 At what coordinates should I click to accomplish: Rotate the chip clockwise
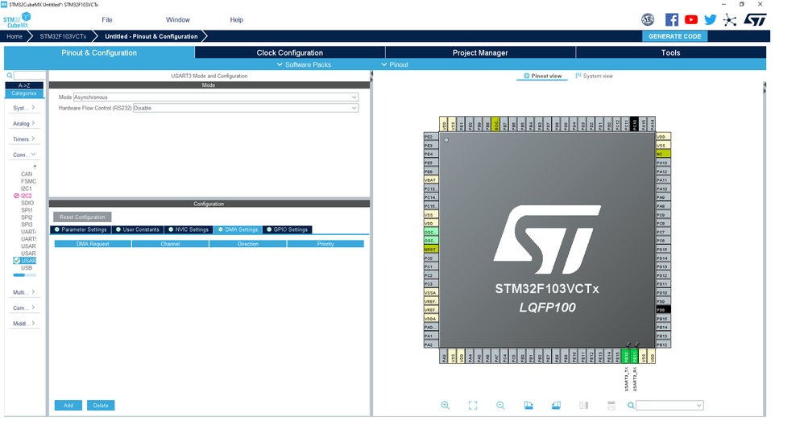[528, 405]
